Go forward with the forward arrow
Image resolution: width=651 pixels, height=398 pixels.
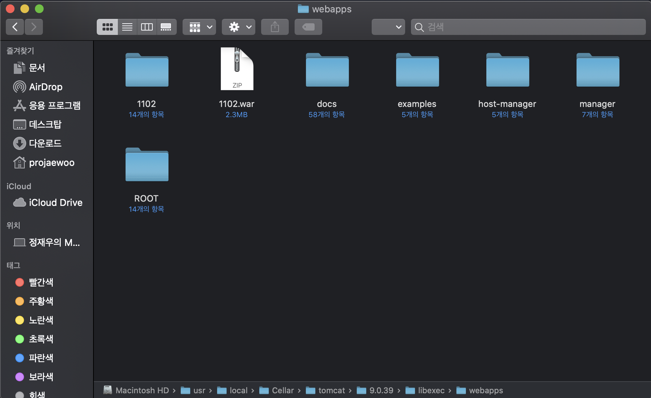[34, 27]
